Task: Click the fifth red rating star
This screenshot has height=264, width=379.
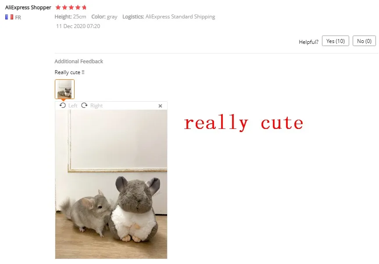Action: 84,7
